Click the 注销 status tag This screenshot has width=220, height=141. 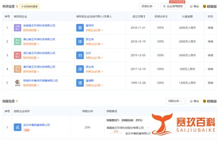(27, 130)
